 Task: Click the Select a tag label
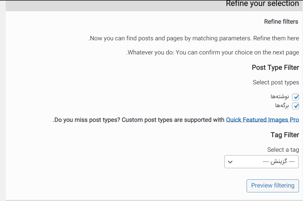click(283, 150)
